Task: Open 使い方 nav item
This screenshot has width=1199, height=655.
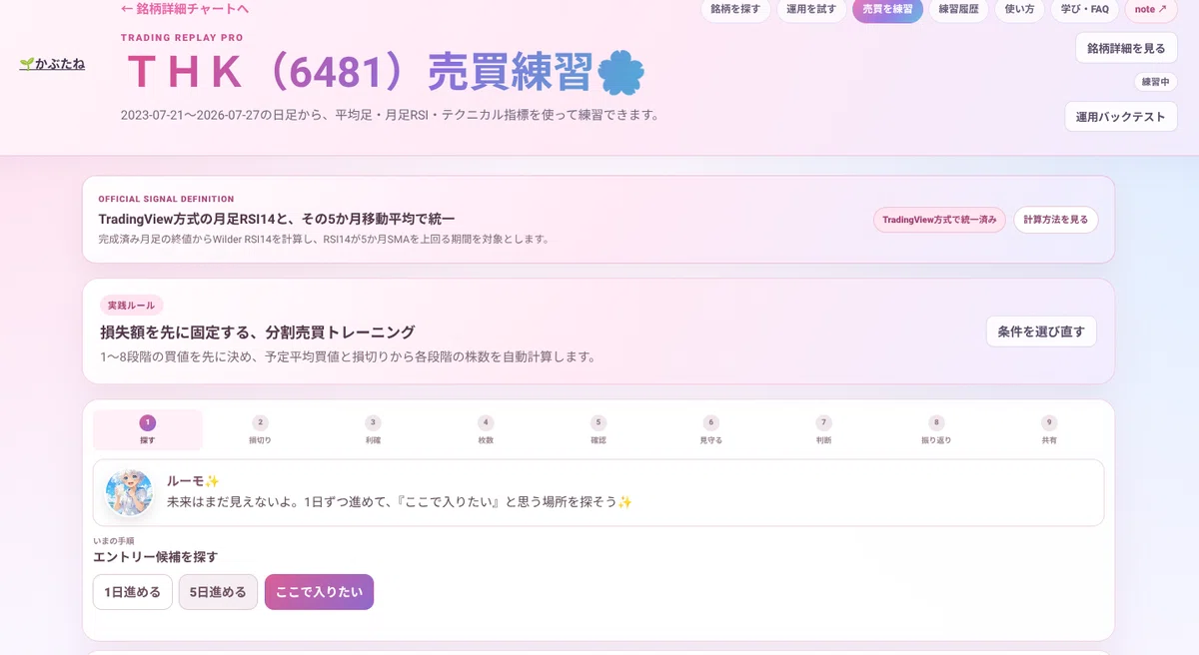Action: [x=1019, y=9]
